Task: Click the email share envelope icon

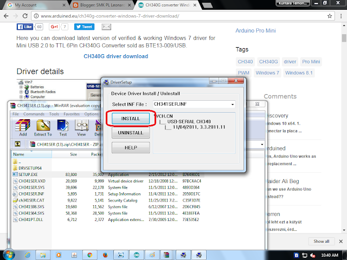Action: pos(106,27)
